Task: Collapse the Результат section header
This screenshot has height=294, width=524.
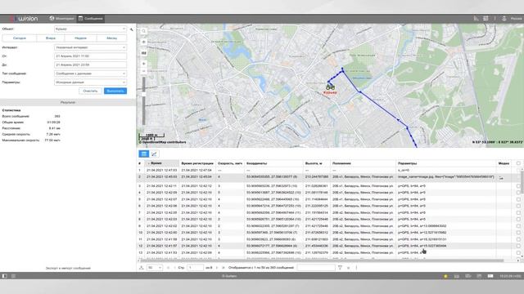Action: [x=68, y=102]
